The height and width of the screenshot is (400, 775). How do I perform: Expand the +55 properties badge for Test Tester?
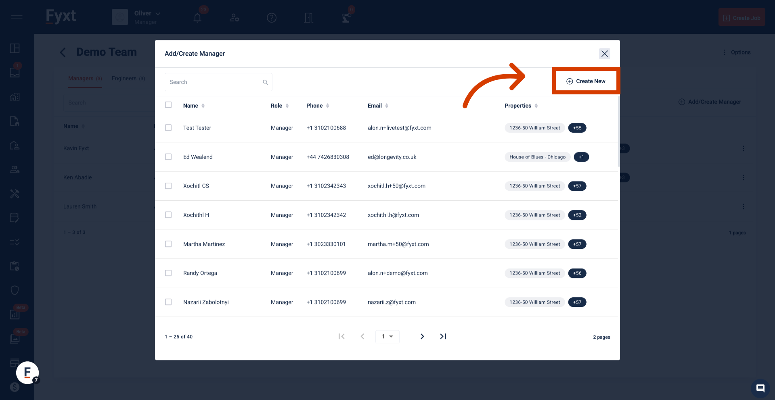click(x=577, y=128)
